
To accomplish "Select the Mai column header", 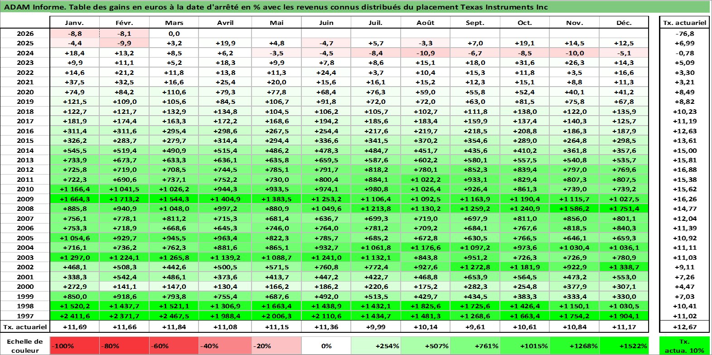I will coord(276,23).
